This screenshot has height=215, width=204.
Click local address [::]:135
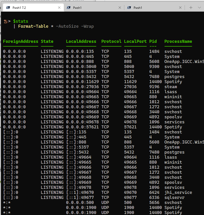coord(76,132)
